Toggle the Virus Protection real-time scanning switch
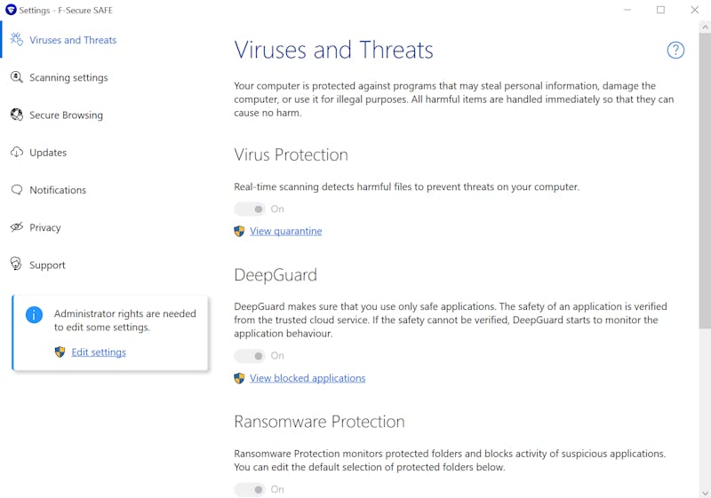Screen dimensions: 711x498 (x=250, y=209)
